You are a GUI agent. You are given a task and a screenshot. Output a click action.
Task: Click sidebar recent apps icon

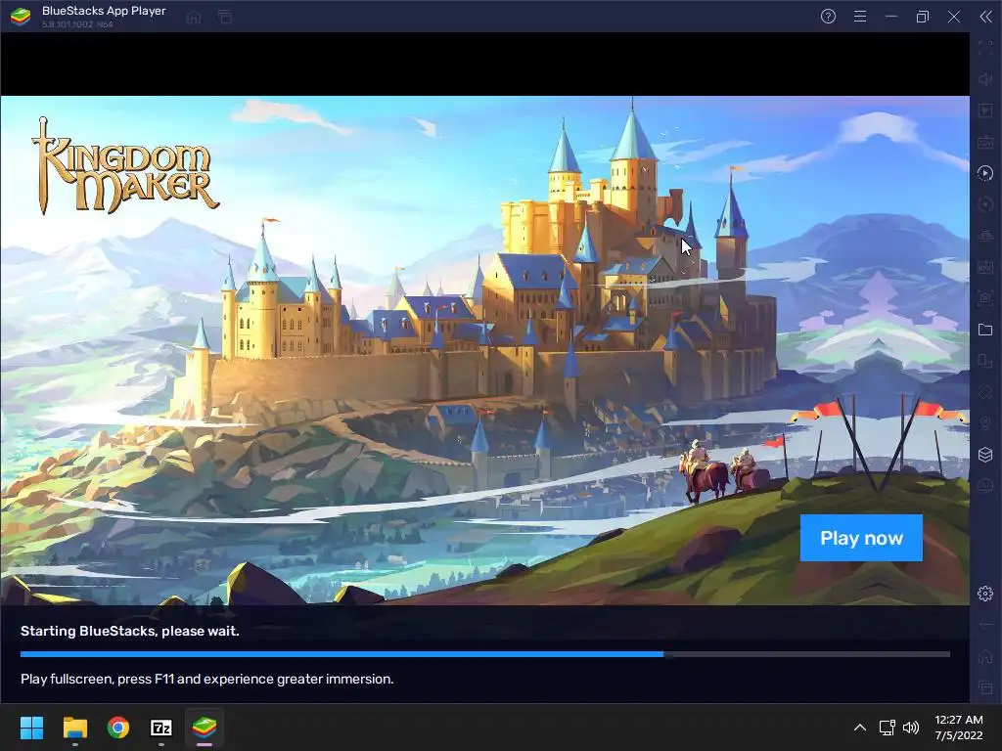coord(985,687)
